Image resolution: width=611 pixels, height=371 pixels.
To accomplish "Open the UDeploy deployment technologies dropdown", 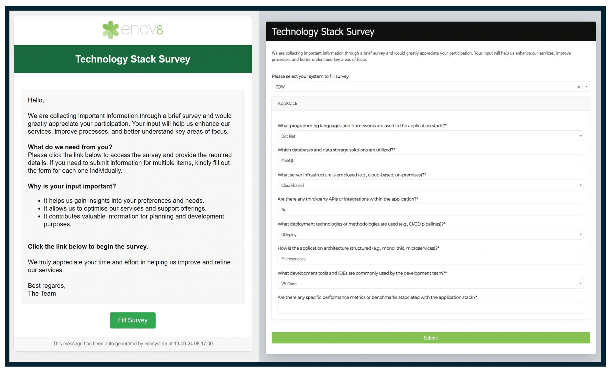I will (430, 234).
